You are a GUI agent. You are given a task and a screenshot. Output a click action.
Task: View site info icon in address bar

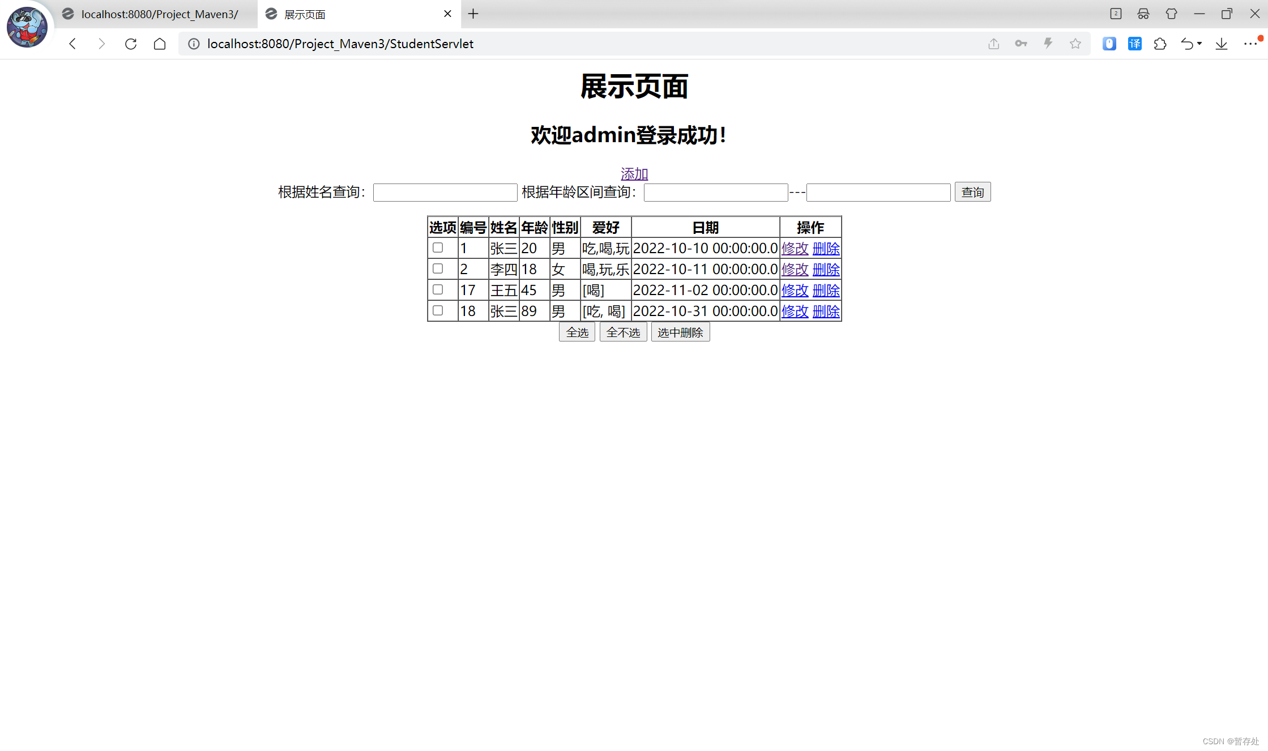click(194, 44)
